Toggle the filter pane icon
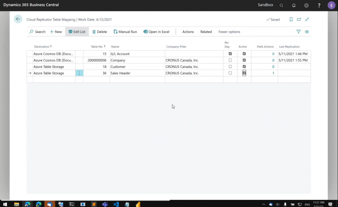 tap(298, 32)
